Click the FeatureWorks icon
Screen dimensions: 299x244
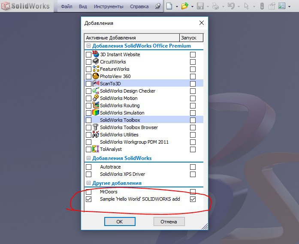(96, 69)
